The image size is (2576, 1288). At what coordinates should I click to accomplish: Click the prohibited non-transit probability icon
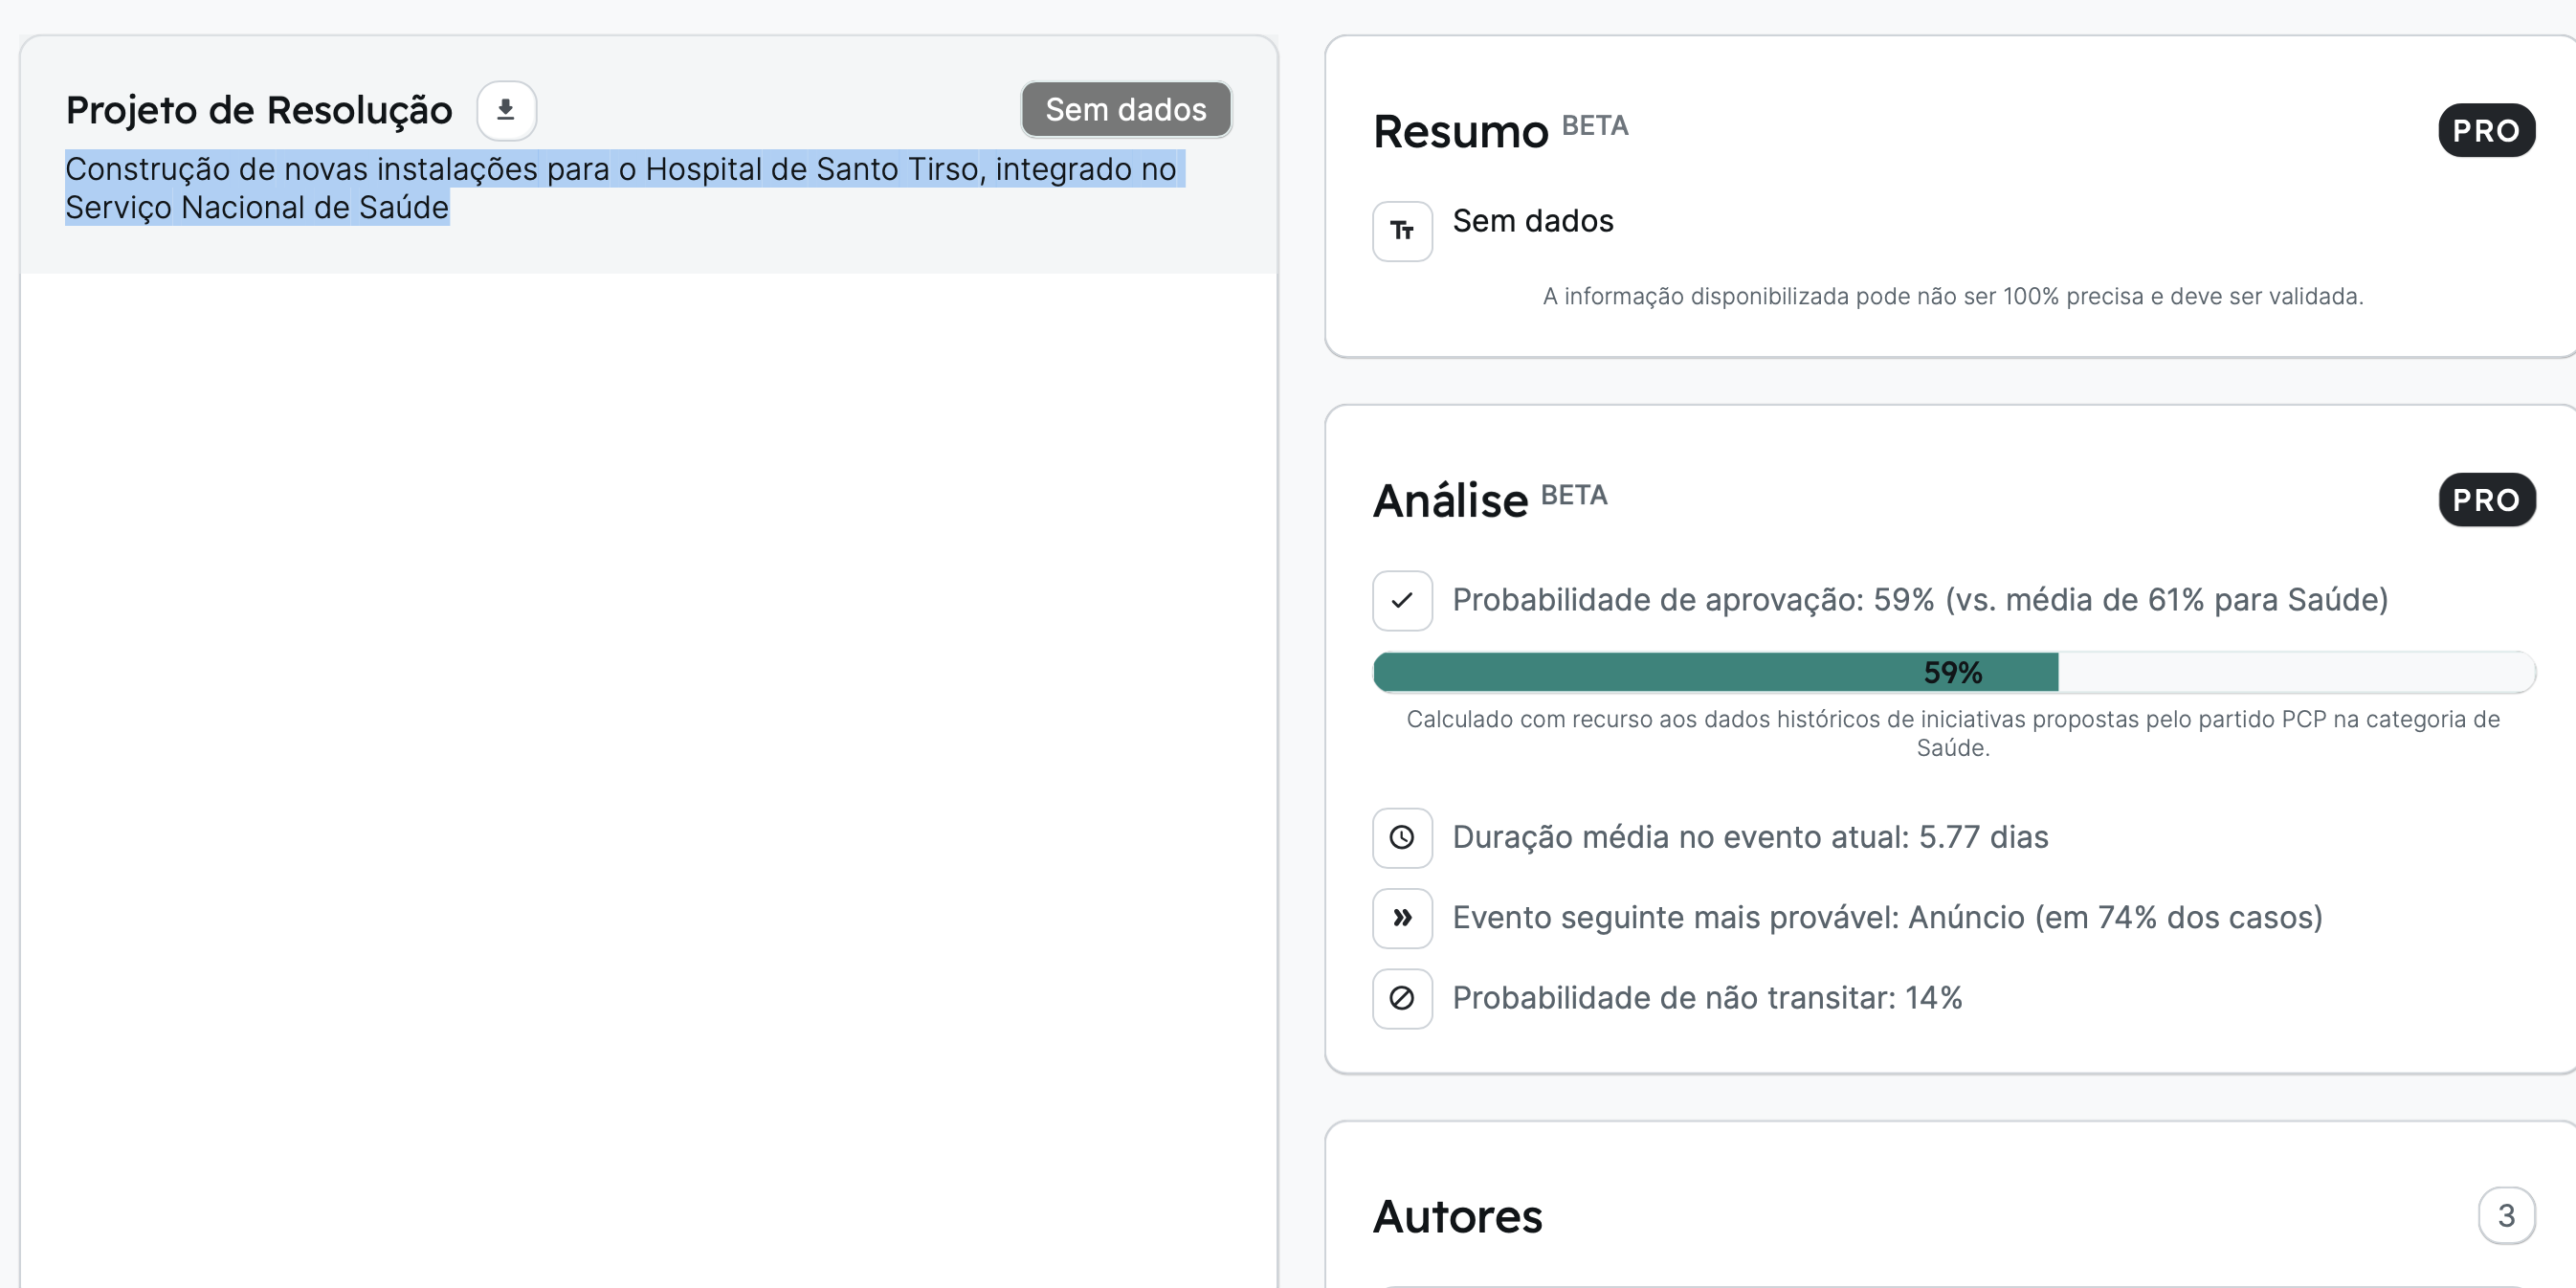pyautogui.click(x=1402, y=998)
